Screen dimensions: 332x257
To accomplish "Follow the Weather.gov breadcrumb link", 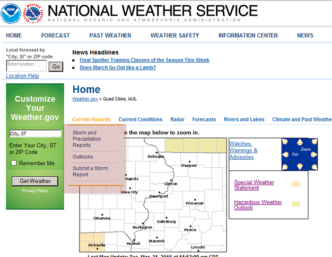I will [85, 99].
